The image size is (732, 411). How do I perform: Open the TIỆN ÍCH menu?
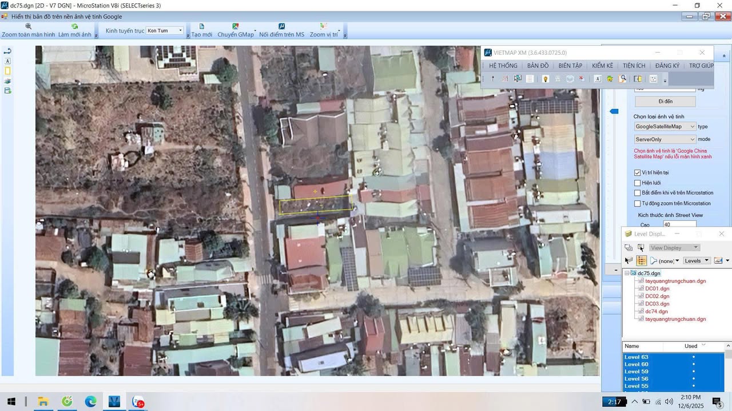point(634,66)
